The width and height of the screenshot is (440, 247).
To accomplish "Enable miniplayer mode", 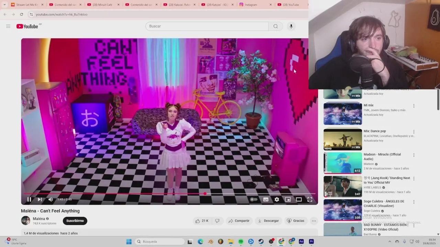I will pyautogui.click(x=288, y=199).
